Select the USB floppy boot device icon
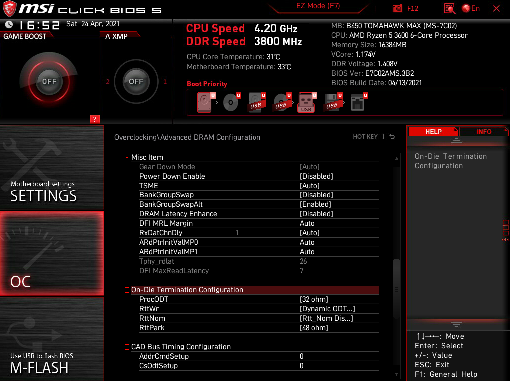 coord(333,102)
